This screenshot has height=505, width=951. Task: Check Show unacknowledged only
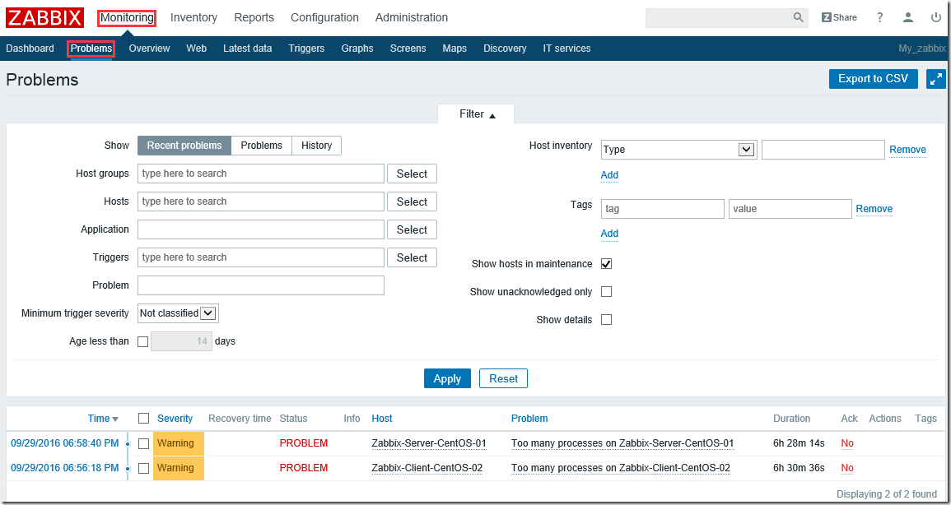click(x=606, y=292)
